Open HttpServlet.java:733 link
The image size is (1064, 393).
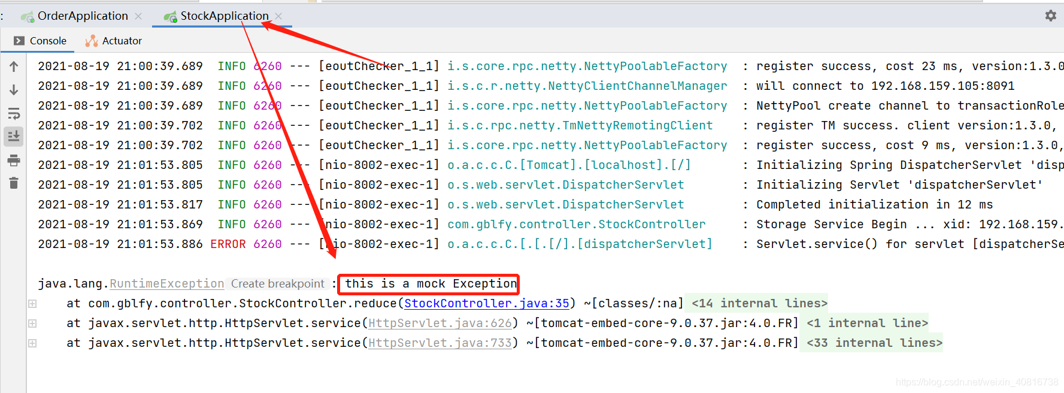tap(440, 343)
